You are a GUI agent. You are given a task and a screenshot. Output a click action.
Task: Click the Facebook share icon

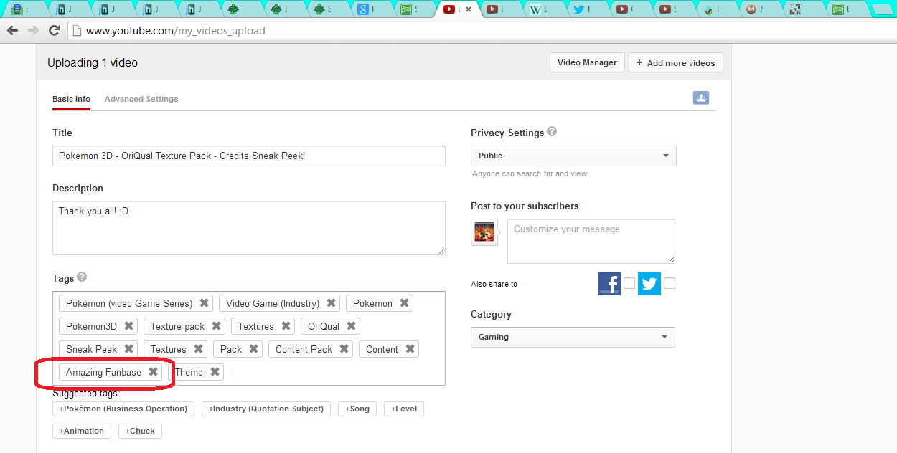[609, 284]
